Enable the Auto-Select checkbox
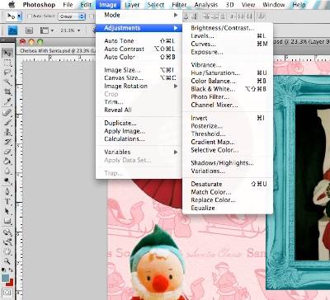The width and height of the screenshot is (330, 300). click(30, 16)
